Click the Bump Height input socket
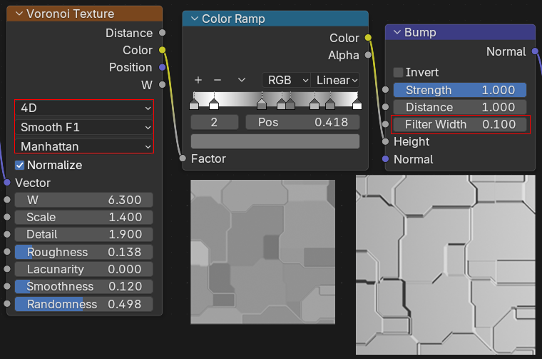Image resolution: width=542 pixels, height=359 pixels. click(386, 141)
